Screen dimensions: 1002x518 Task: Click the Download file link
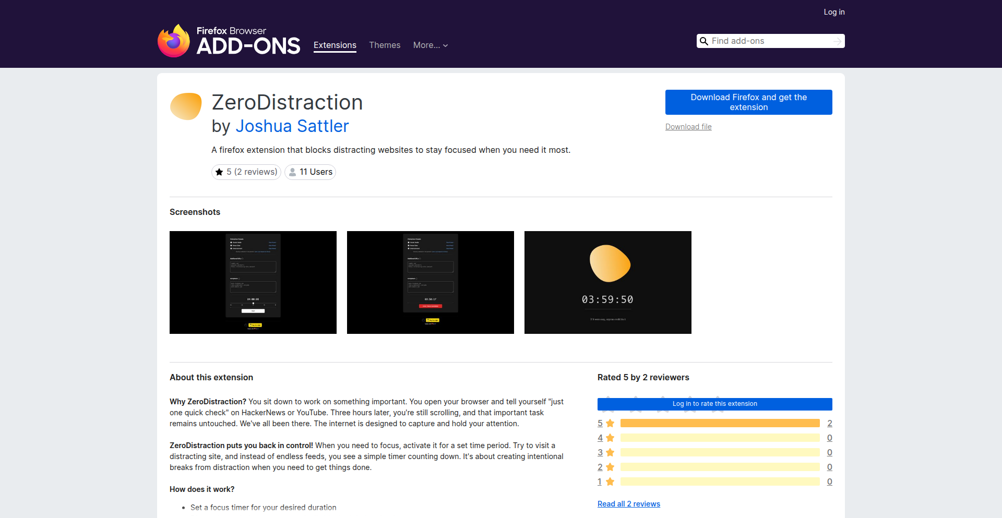(x=688, y=127)
